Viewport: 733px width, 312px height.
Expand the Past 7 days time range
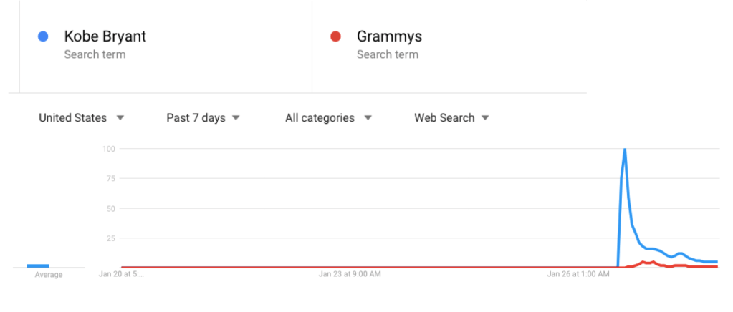pos(203,118)
